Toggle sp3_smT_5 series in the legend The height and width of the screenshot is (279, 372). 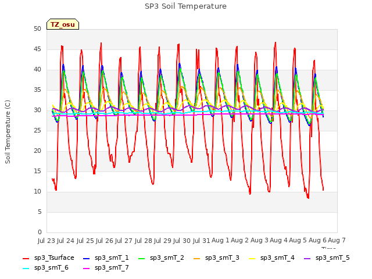point(327,257)
